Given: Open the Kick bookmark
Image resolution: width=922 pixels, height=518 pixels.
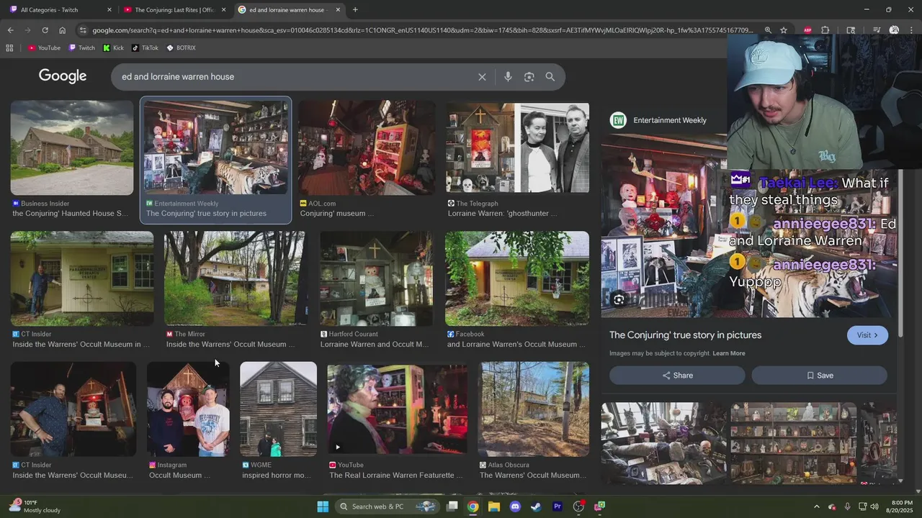Looking at the screenshot, I should pos(113,48).
